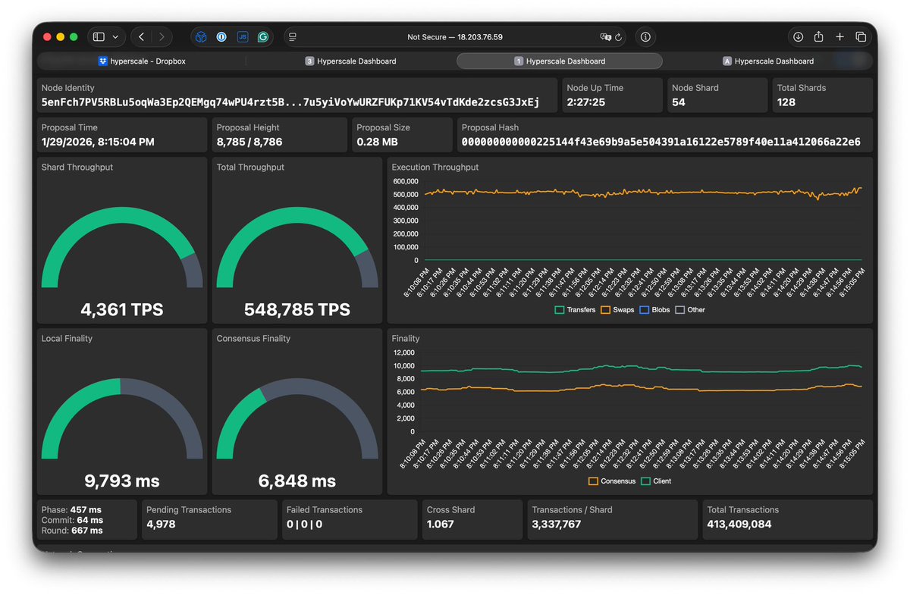
Task: Click the Cross Shard value 1.067
Action: pos(441,524)
